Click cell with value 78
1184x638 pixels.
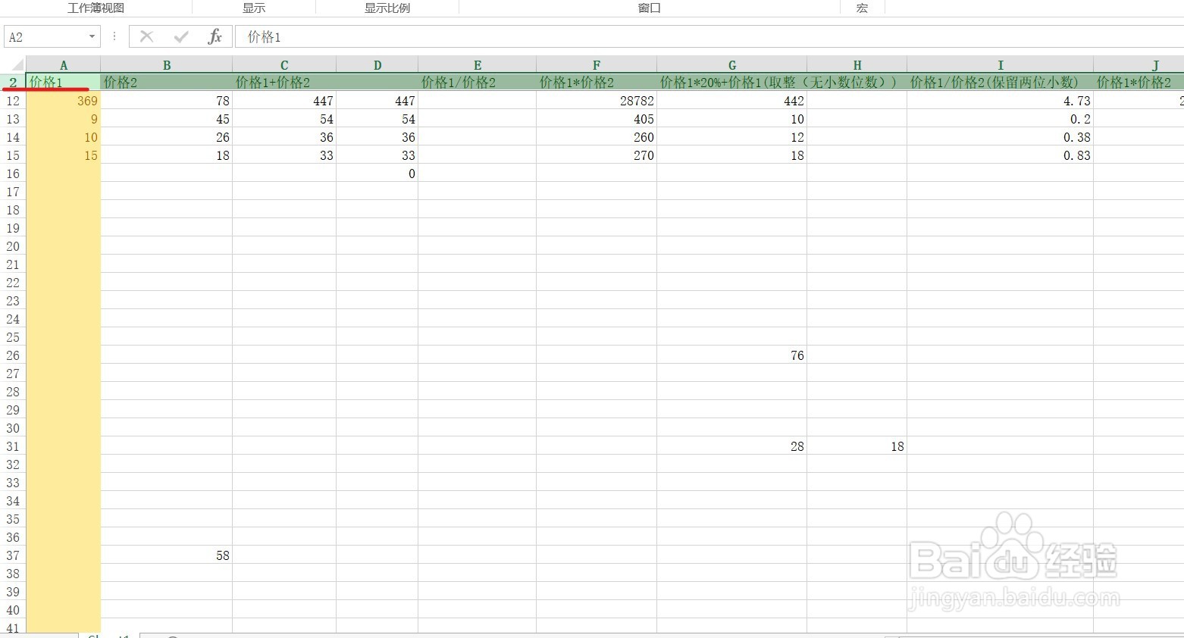point(167,101)
